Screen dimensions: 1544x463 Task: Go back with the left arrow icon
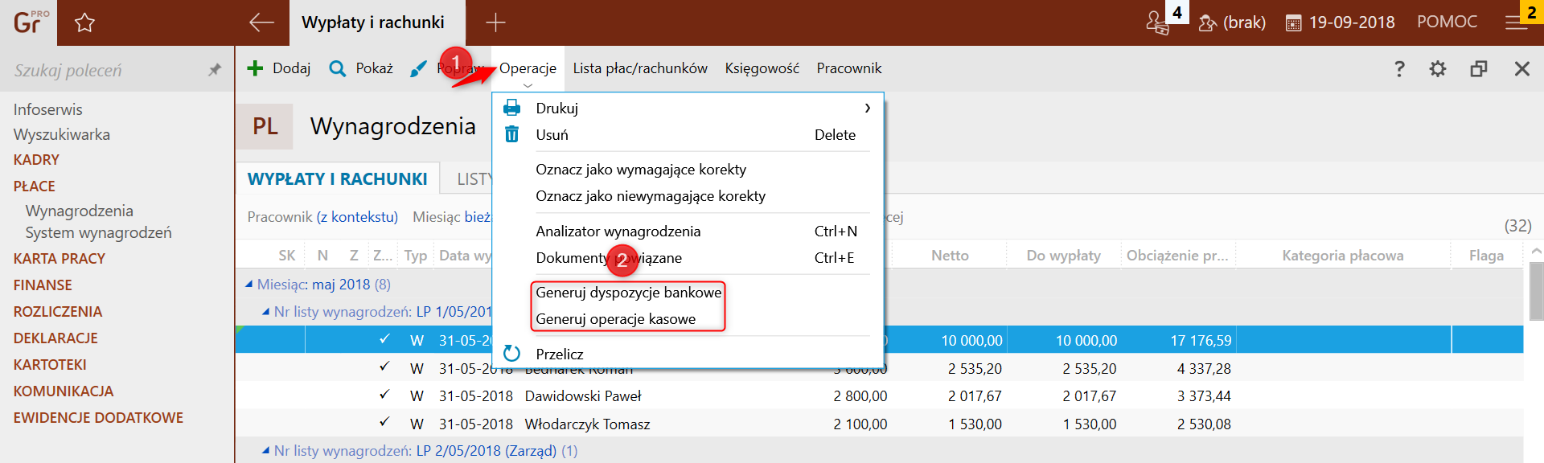point(261,23)
